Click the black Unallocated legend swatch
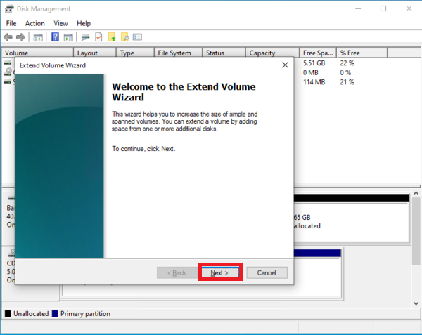This screenshot has width=422, height=335. point(8,313)
